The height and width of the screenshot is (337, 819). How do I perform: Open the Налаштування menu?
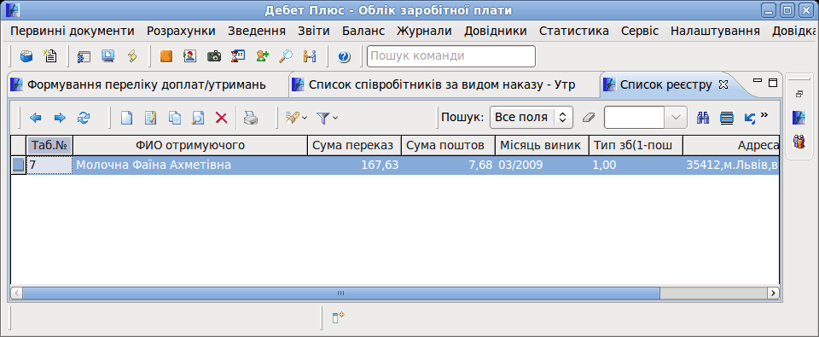point(715,31)
